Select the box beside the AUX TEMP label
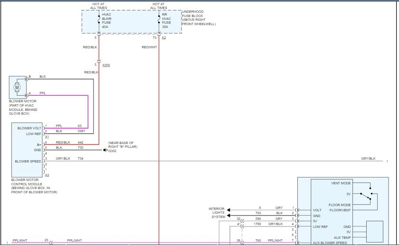This screenshot has width=399, height=245. 374,232
